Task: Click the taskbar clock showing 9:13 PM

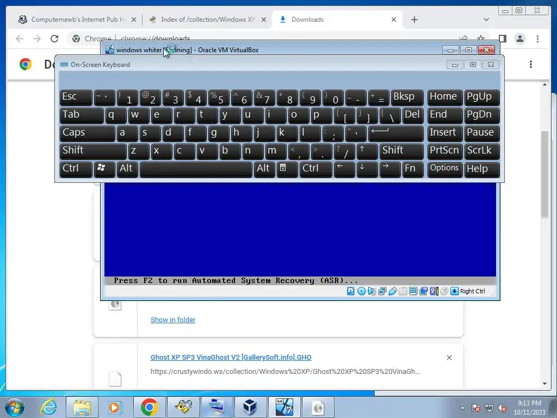Action: [529, 408]
